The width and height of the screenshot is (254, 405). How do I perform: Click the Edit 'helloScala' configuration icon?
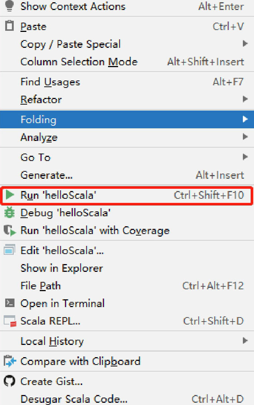10,250
